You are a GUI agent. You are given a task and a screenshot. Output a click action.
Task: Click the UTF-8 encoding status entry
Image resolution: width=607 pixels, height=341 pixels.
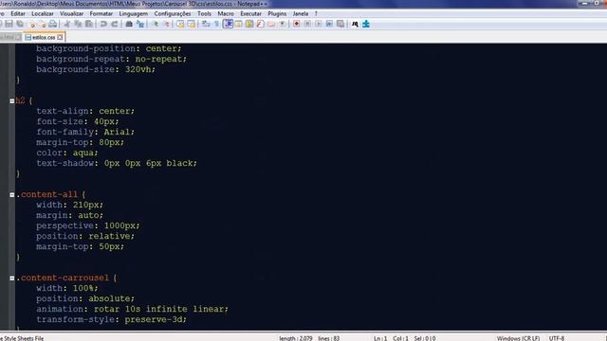[557, 338]
